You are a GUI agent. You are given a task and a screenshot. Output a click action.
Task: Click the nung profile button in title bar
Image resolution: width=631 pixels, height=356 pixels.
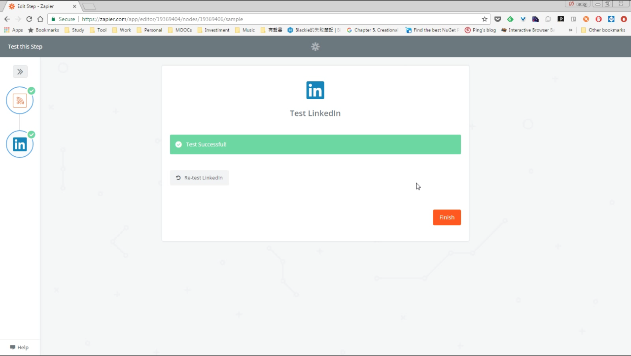577,4
